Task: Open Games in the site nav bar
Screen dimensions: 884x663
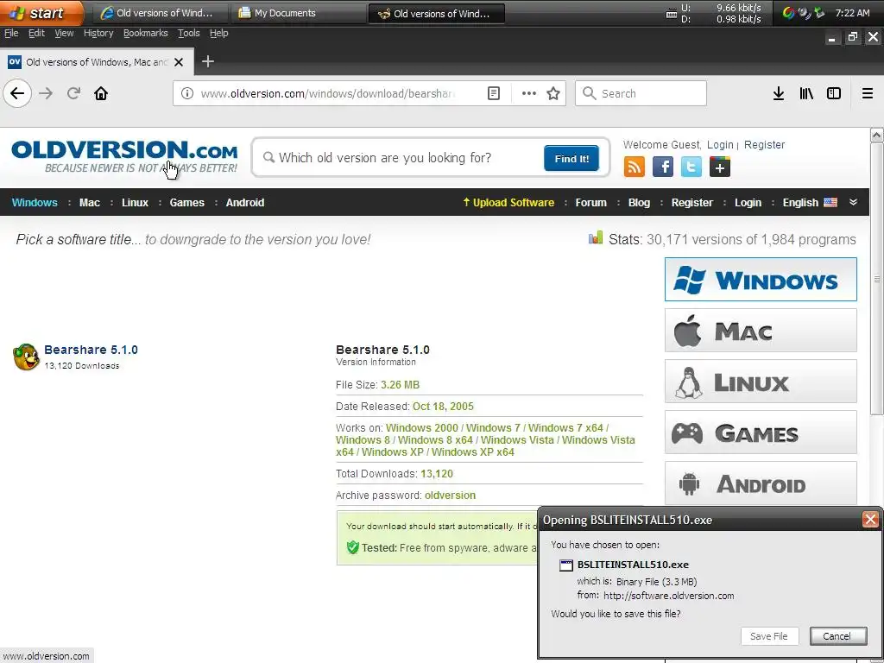Action: point(186,202)
